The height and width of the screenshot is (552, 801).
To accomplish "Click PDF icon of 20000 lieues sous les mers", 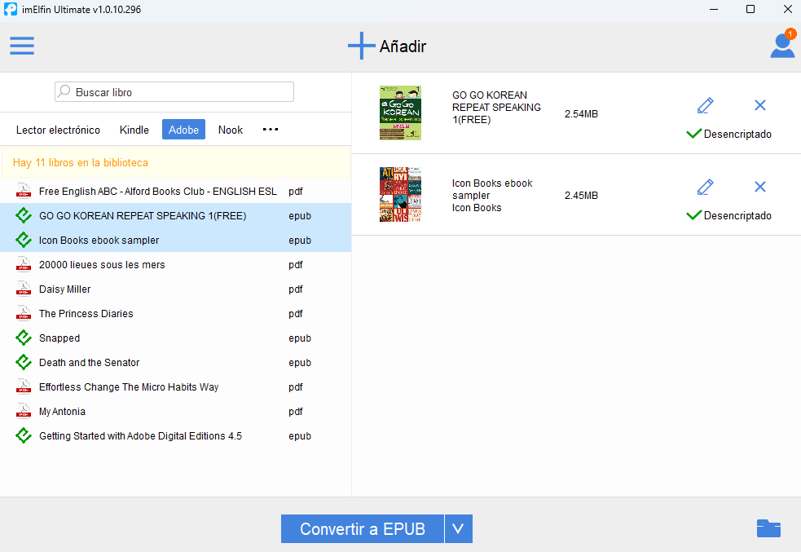I will pyautogui.click(x=24, y=264).
